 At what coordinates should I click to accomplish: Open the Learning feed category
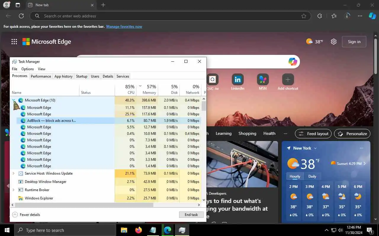pyautogui.click(x=224, y=134)
